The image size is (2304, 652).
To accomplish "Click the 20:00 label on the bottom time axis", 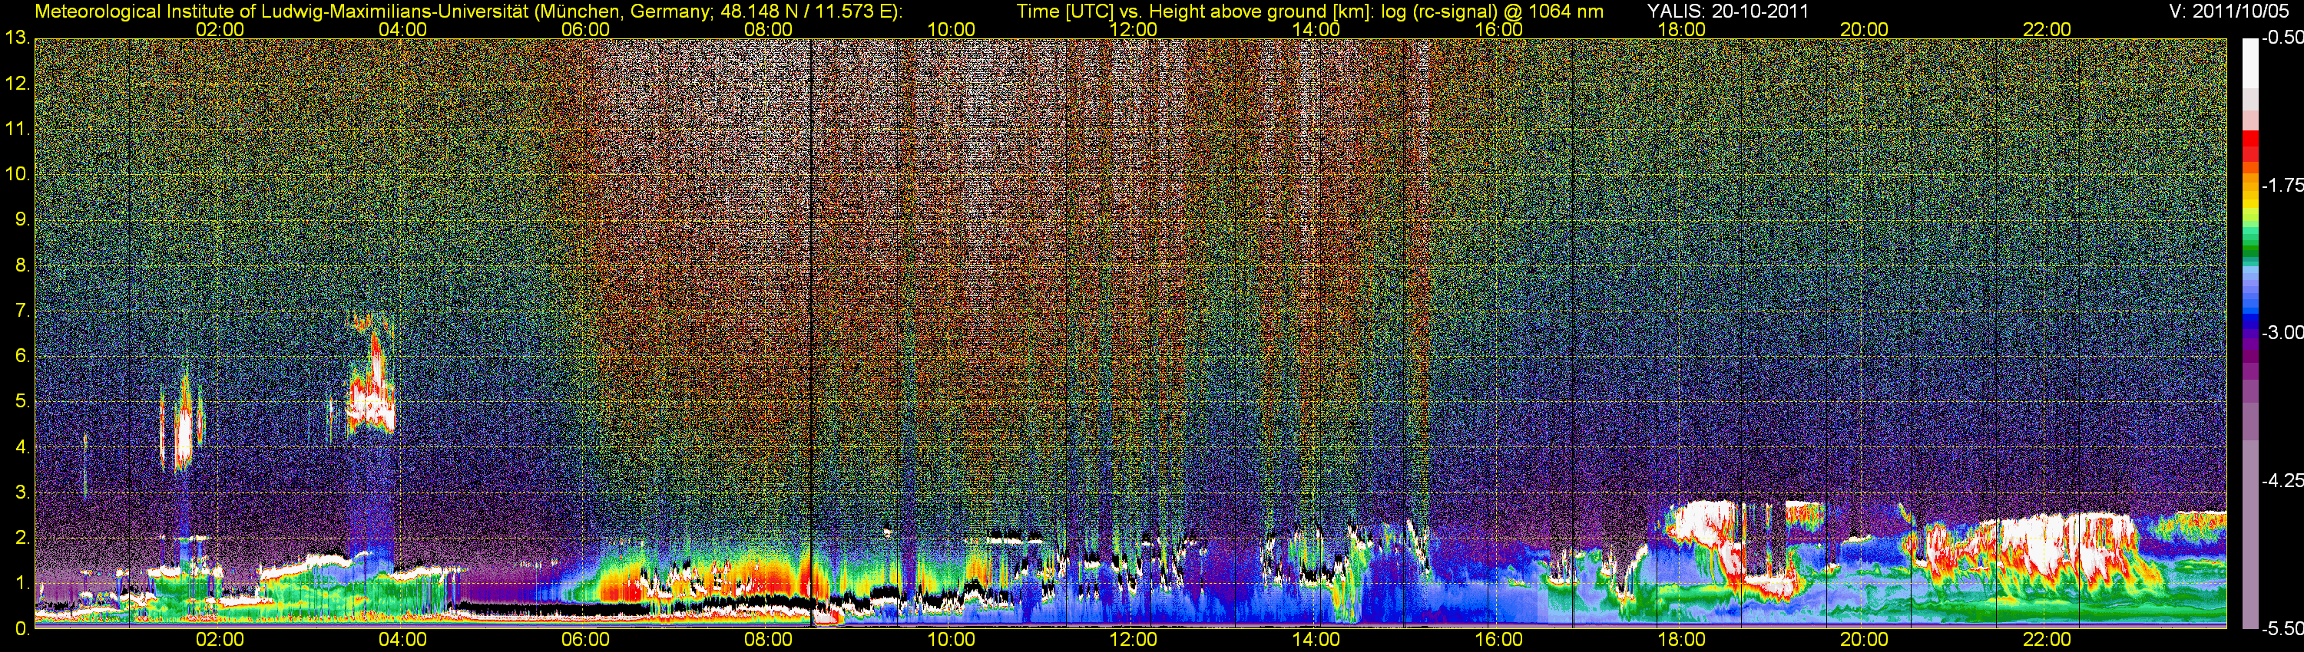I will pyautogui.click(x=1864, y=640).
